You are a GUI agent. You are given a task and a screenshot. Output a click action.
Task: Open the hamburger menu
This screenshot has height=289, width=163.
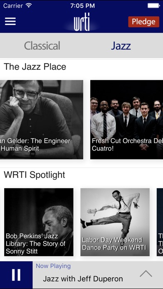(x=10, y=22)
